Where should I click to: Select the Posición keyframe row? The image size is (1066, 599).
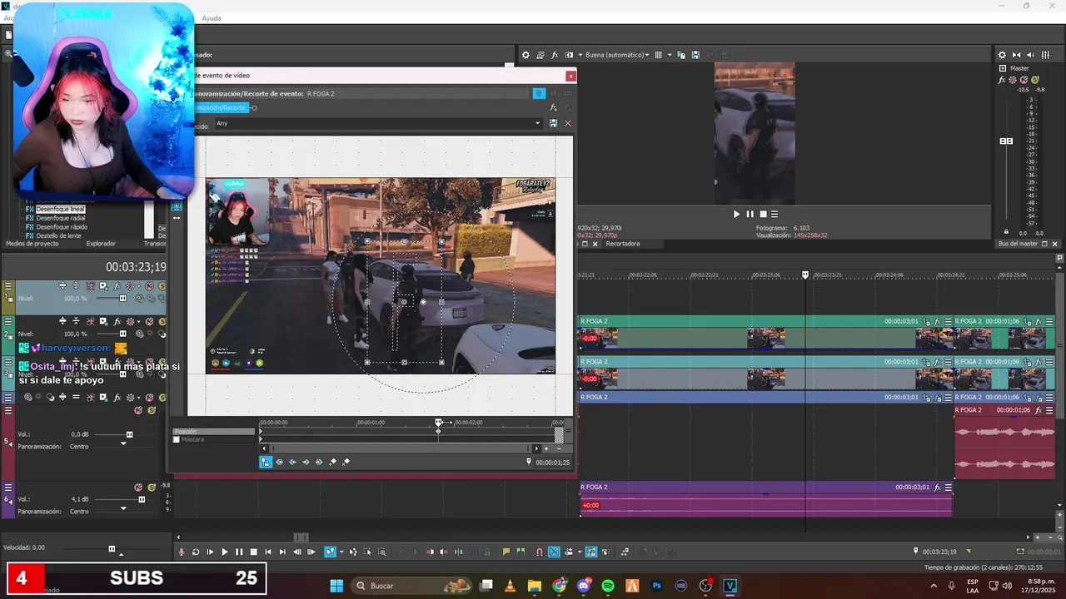[x=214, y=432]
